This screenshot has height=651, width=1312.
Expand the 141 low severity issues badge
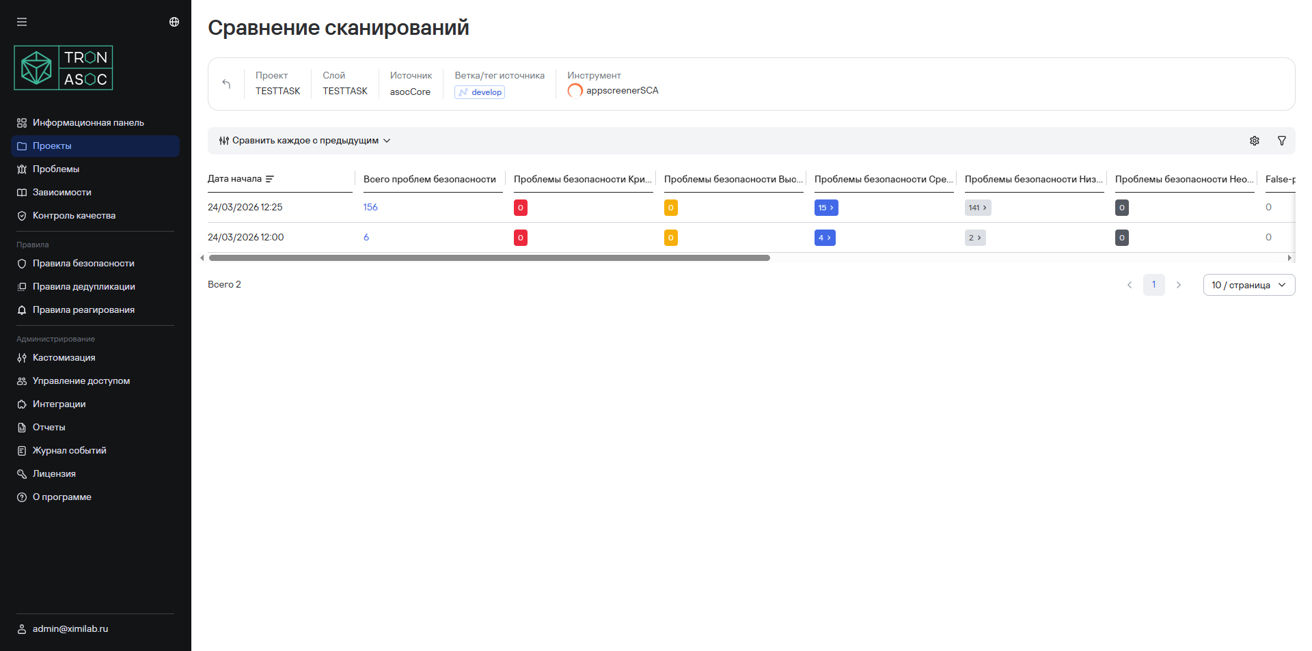coord(977,208)
